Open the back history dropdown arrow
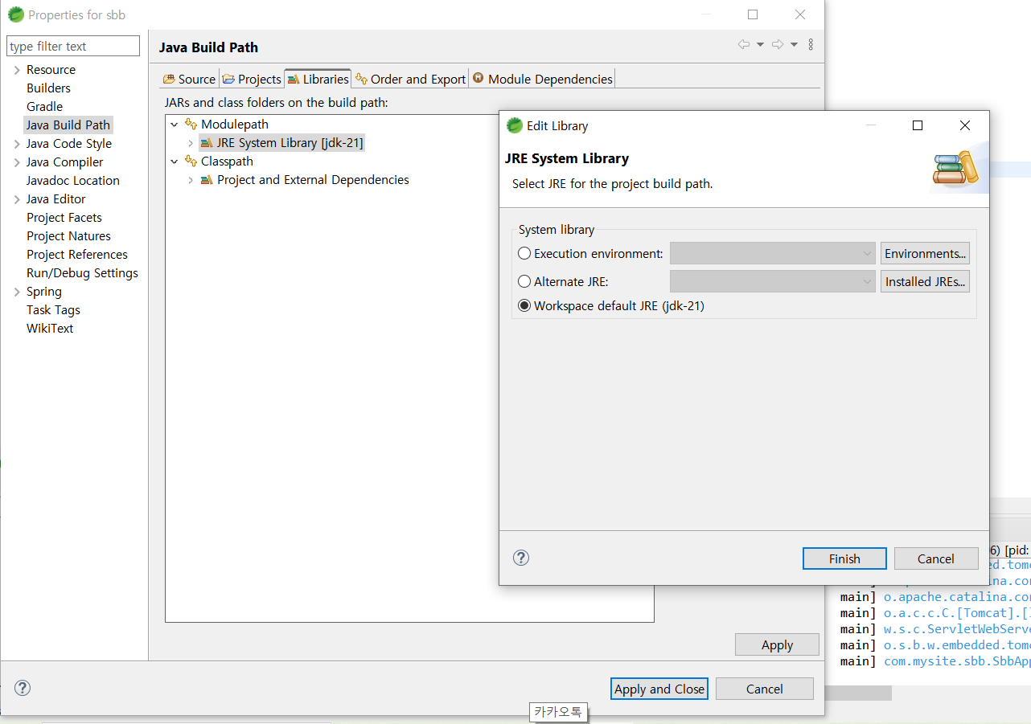 760,45
